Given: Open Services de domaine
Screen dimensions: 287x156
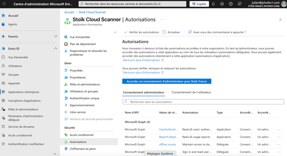Looking at the screenshot, I should (21, 127).
